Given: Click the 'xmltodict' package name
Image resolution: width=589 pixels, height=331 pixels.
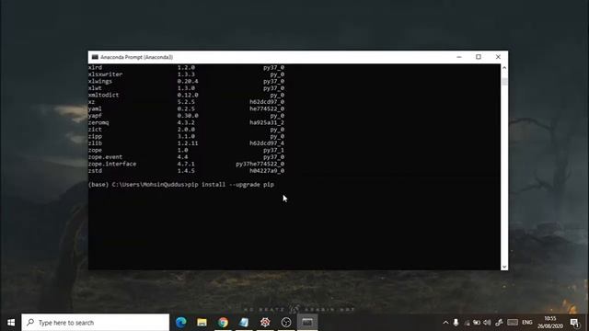Looking at the screenshot, I should click(x=104, y=95).
